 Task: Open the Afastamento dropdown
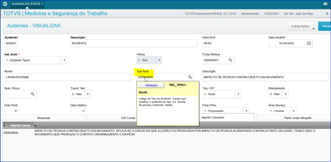click(x=285, y=94)
